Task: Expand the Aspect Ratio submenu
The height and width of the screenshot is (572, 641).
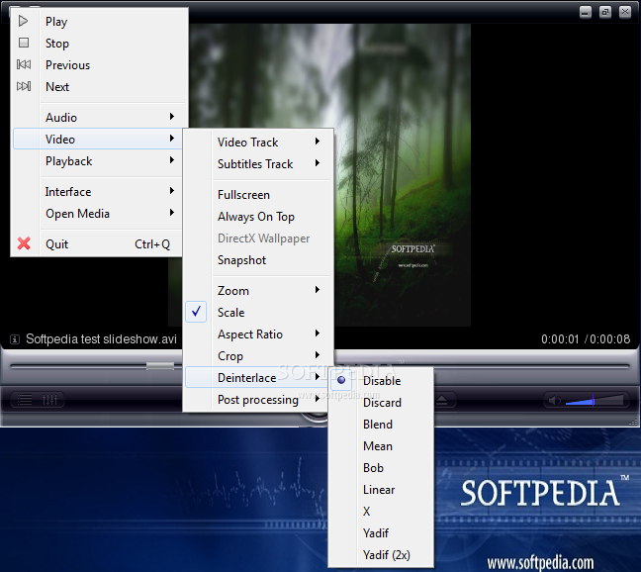Action: (x=257, y=334)
